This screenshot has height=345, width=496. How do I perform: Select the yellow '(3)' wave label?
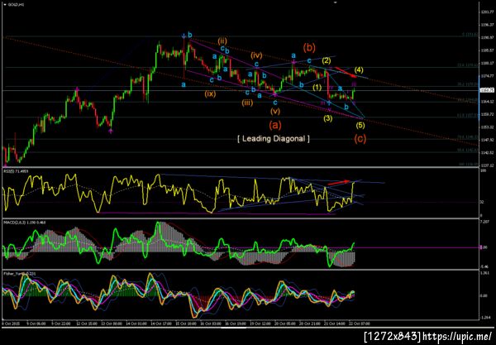pyautogui.click(x=327, y=118)
